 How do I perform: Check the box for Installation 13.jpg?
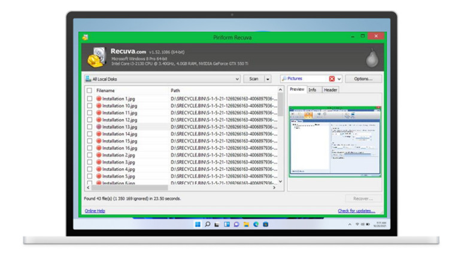coord(89,127)
